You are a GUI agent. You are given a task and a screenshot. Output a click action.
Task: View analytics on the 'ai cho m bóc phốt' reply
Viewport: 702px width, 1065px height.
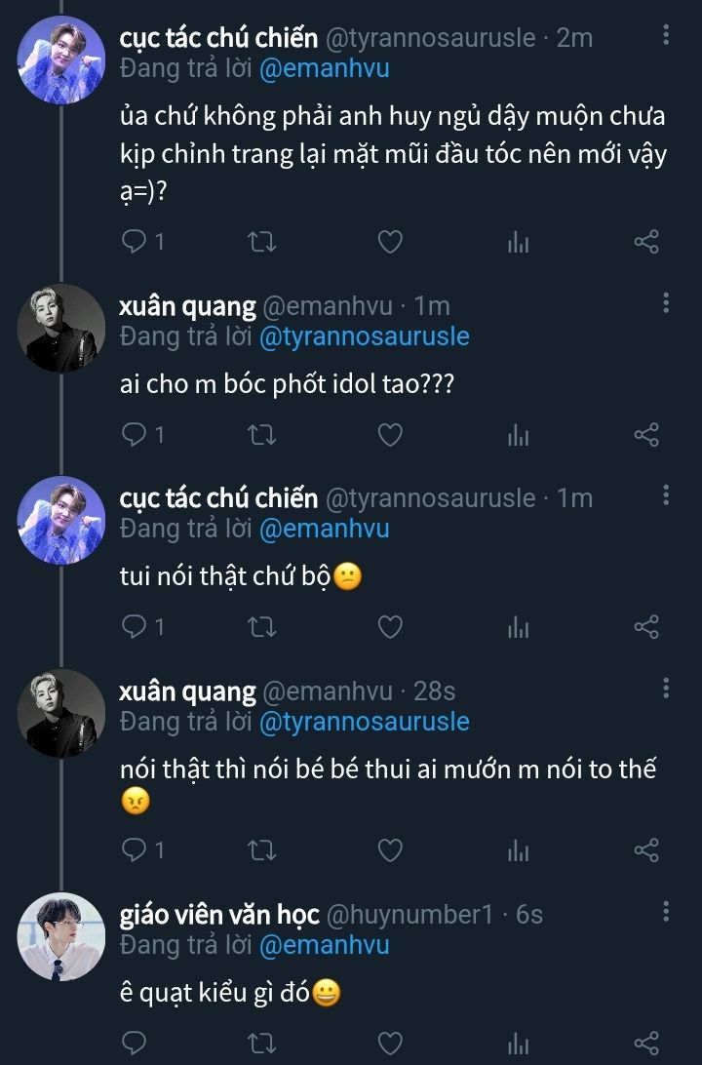pyautogui.click(x=518, y=435)
